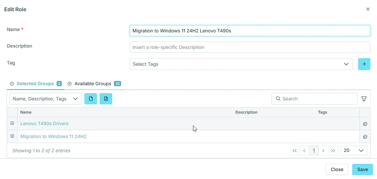The image size is (377, 179).
Task: Expand the Select Tags dropdown
Action: (241, 64)
